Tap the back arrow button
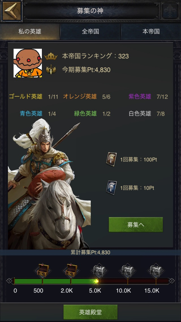Screen dimensions: 181x322 click(11, 11)
